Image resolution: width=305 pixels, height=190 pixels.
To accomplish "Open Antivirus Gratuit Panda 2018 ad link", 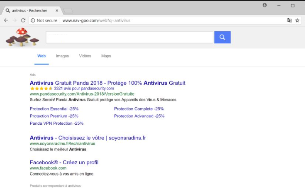I will click(x=107, y=83).
